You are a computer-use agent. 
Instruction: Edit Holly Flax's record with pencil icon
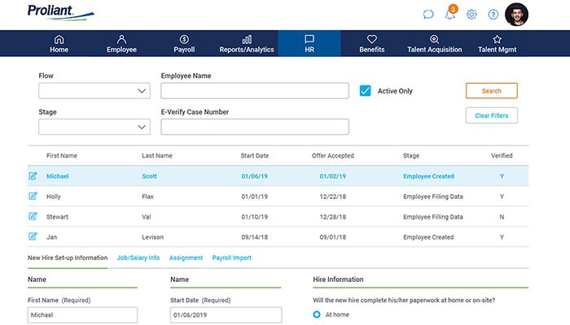click(33, 196)
